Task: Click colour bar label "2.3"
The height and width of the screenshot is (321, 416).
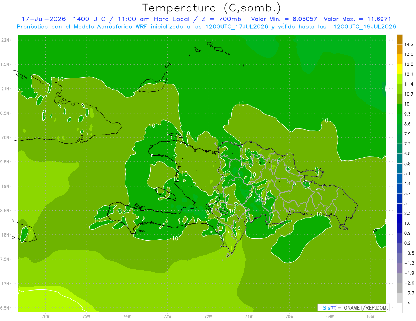Action: (408, 213)
